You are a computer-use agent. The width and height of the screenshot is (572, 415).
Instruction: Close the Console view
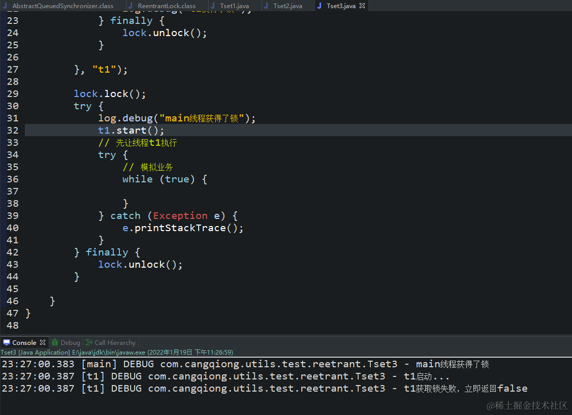point(43,342)
